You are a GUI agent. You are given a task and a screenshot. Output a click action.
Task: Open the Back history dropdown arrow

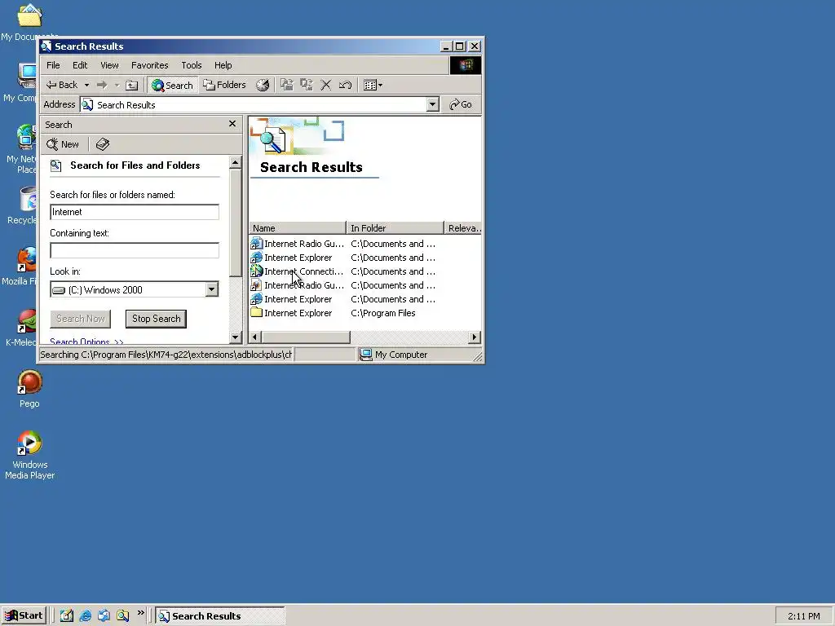pyautogui.click(x=86, y=85)
